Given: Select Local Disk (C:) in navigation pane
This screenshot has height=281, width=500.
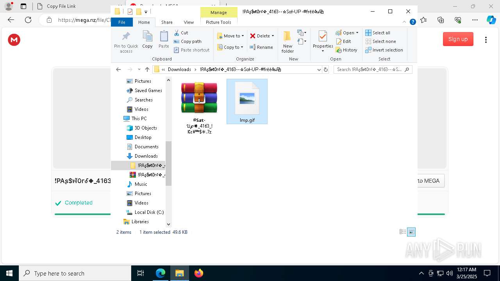Looking at the screenshot, I should tap(145, 212).
